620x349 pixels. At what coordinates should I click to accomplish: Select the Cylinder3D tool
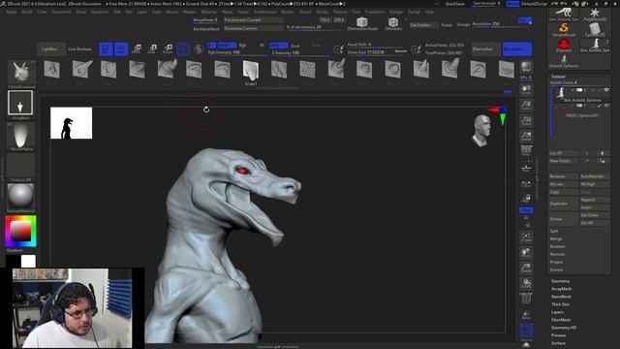click(595, 30)
